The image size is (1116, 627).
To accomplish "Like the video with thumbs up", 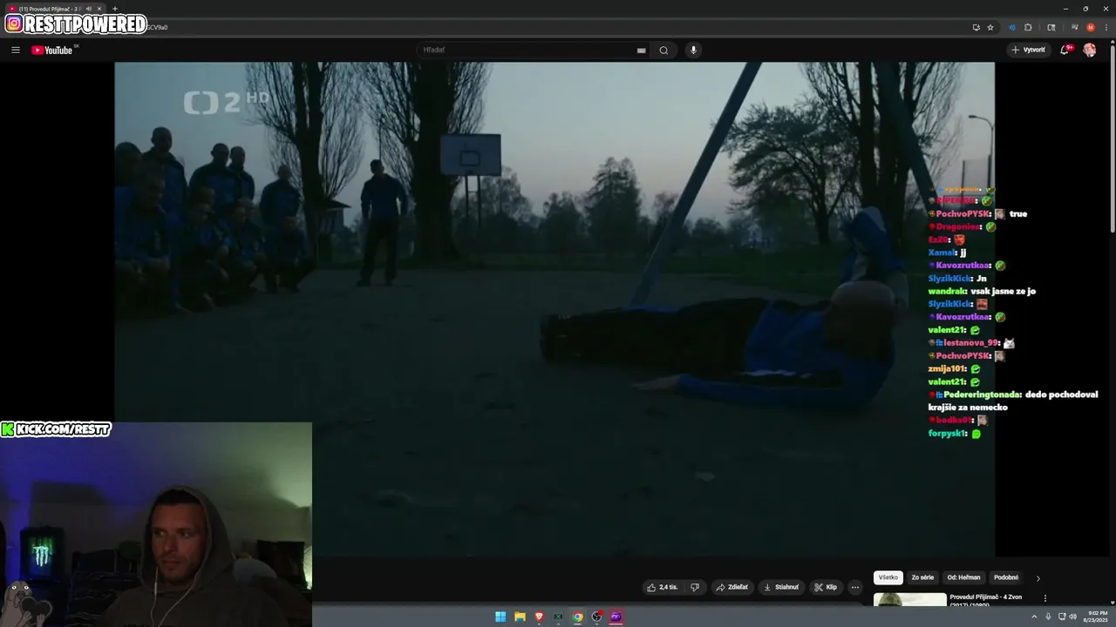I will coord(663,587).
